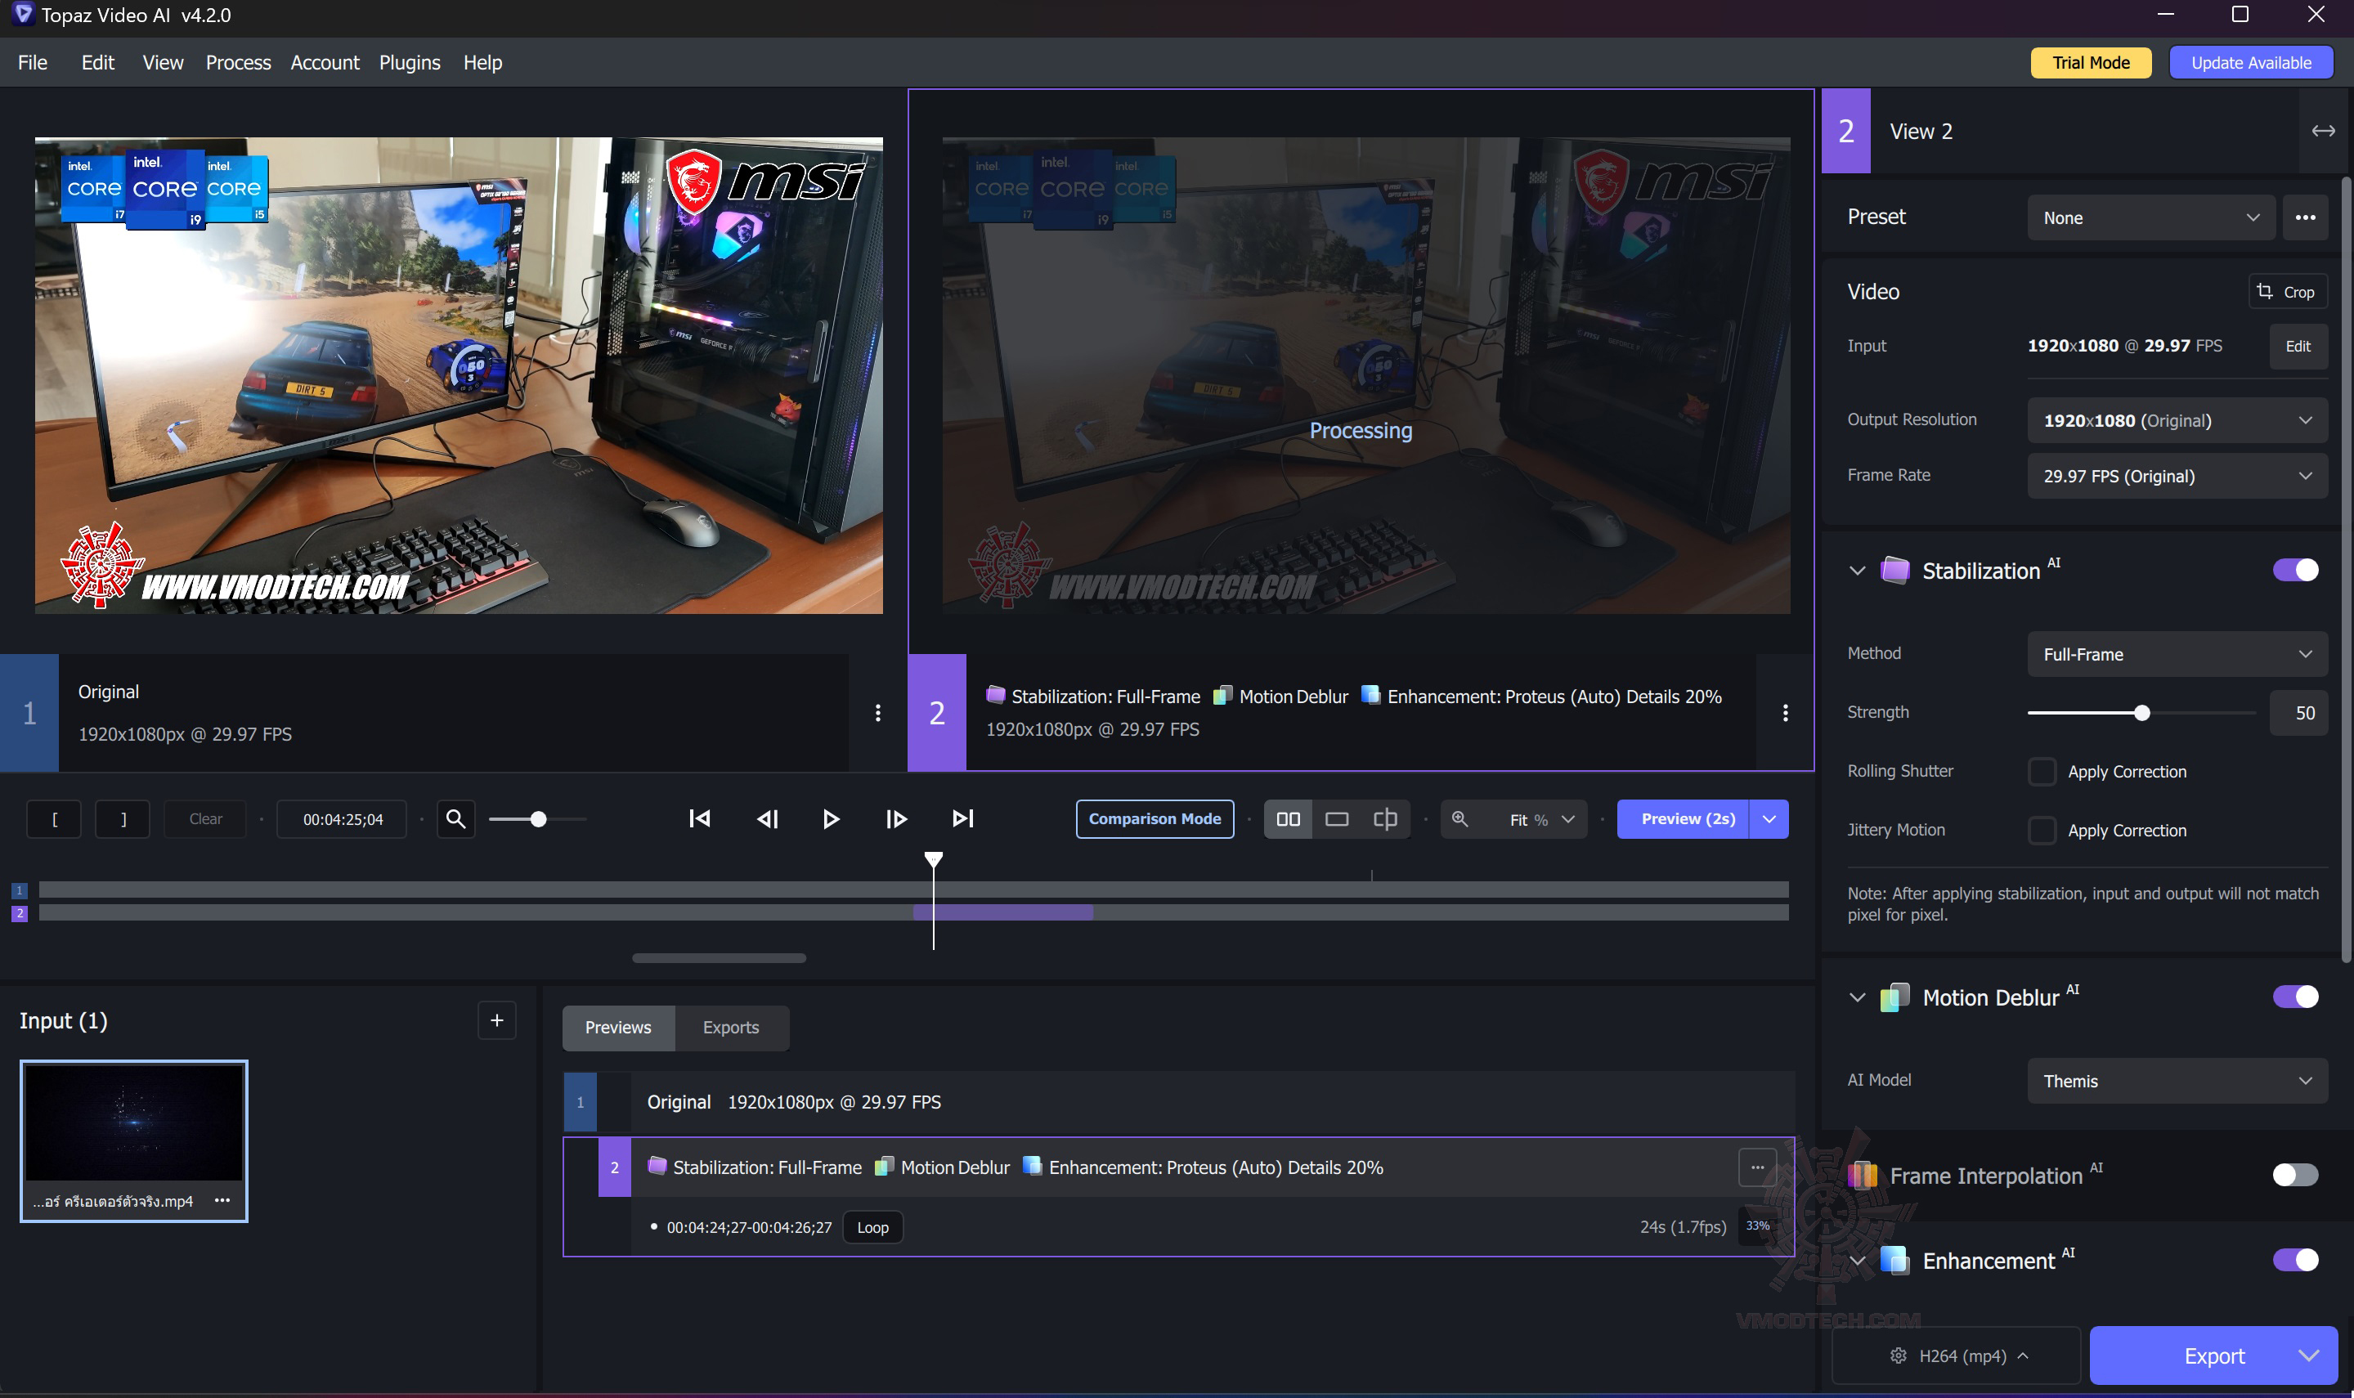This screenshot has width=2354, height=1398.
Task: Collapse the Stabilization section chevron
Action: click(1857, 571)
